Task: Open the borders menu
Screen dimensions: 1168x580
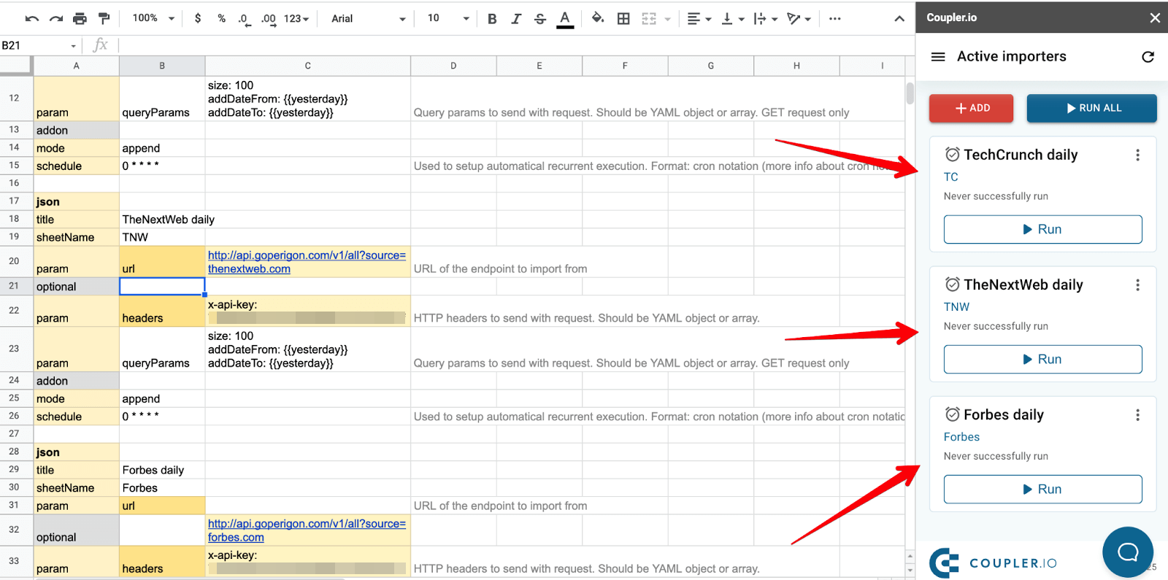Action: 623,19
